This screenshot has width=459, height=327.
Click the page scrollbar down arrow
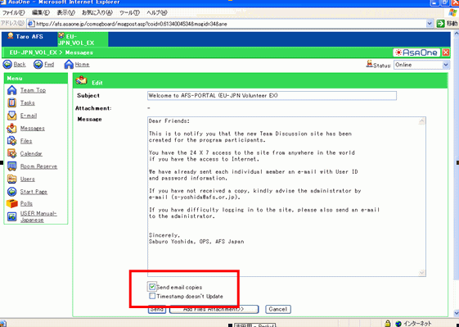[x=457, y=314]
